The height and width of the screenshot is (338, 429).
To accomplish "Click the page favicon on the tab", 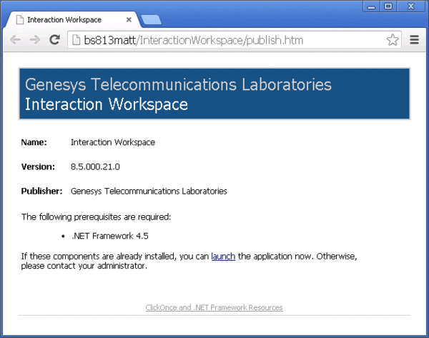I will pos(20,20).
